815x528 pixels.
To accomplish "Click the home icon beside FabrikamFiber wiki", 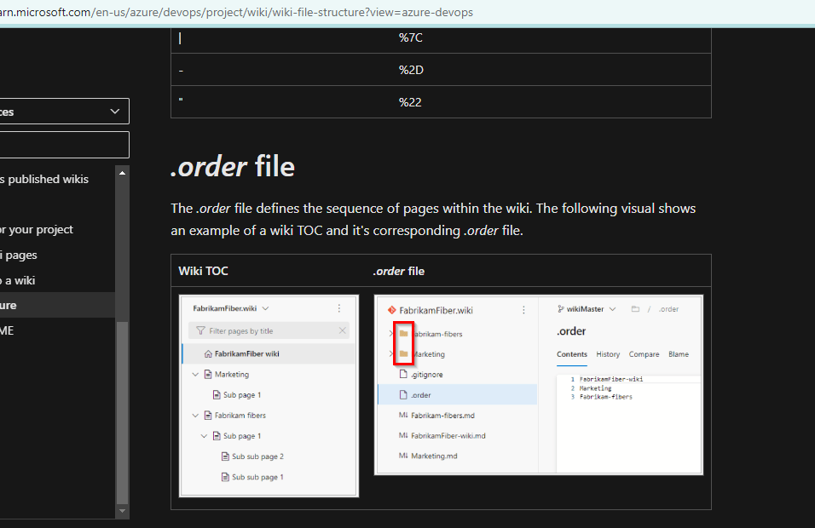I will [x=208, y=353].
